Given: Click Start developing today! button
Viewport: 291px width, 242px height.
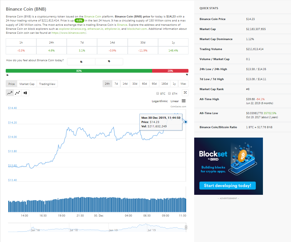Looking at the screenshot, I should 227,185.
